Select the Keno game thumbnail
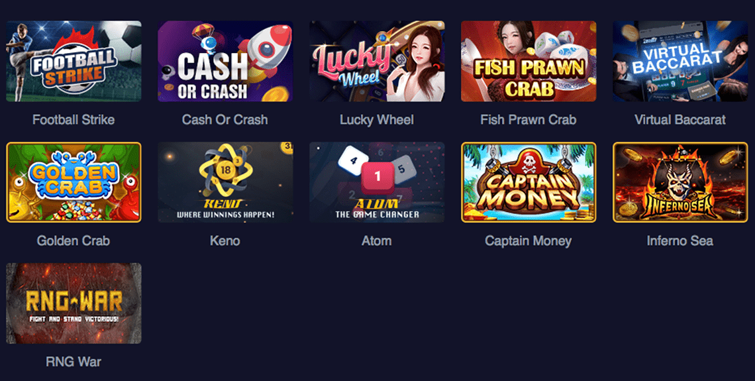Viewport: 755px width, 381px height. (x=225, y=182)
